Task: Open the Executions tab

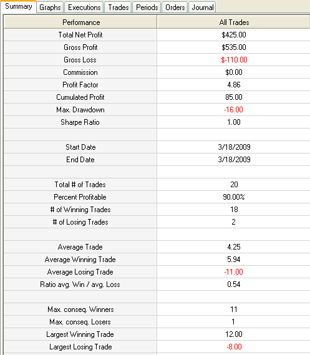Action: coord(84,7)
